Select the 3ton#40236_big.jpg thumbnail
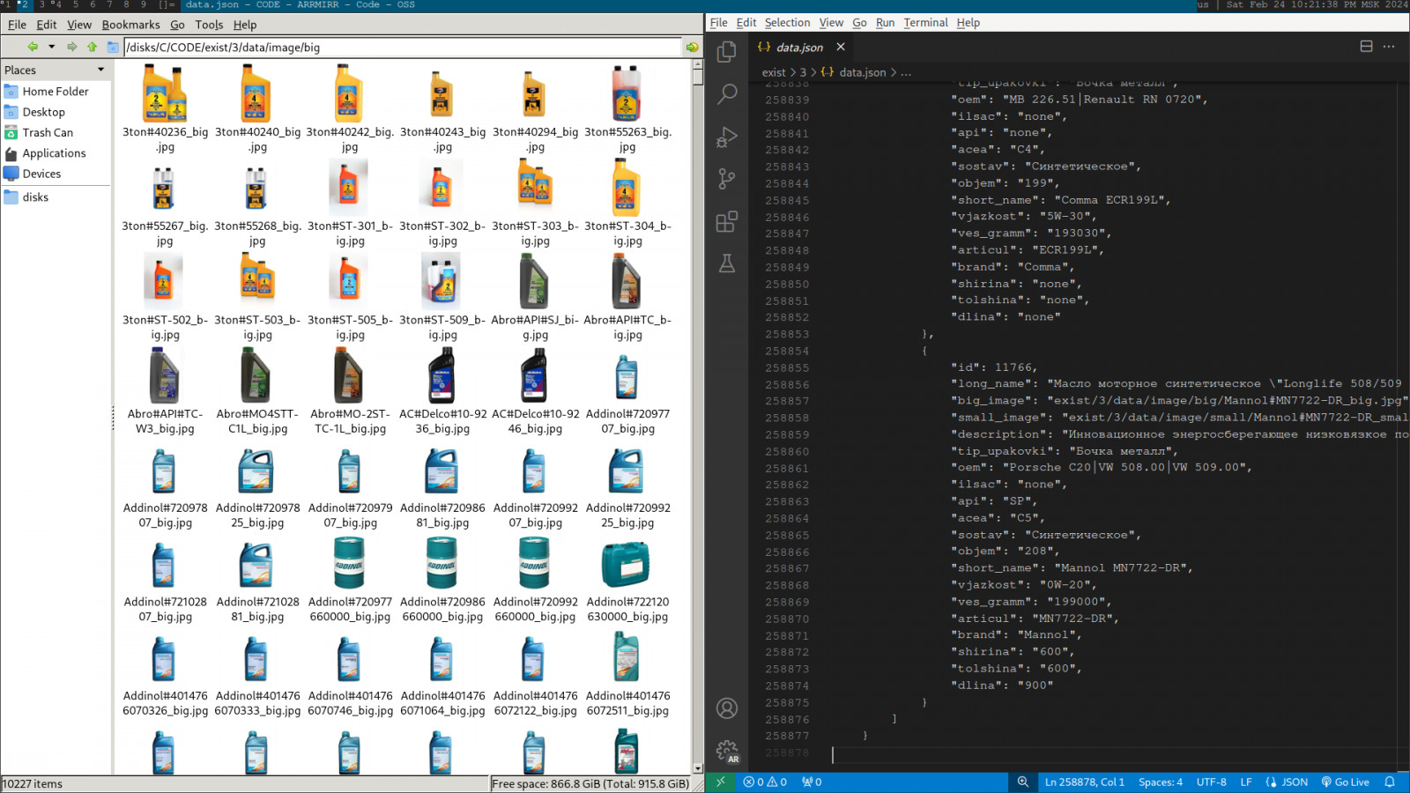Viewport: 1410px width, 793px height. click(x=165, y=109)
